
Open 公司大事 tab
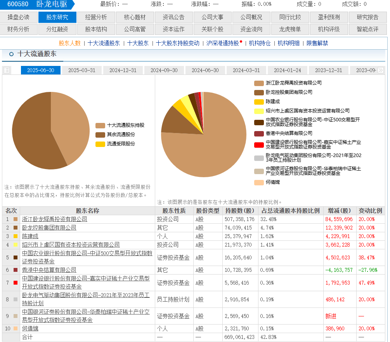(x=213, y=17)
